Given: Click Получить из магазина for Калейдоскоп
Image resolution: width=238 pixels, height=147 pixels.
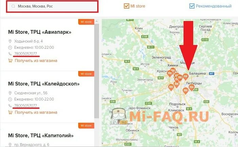Looking at the screenshot, I should pyautogui.click(x=36, y=112).
